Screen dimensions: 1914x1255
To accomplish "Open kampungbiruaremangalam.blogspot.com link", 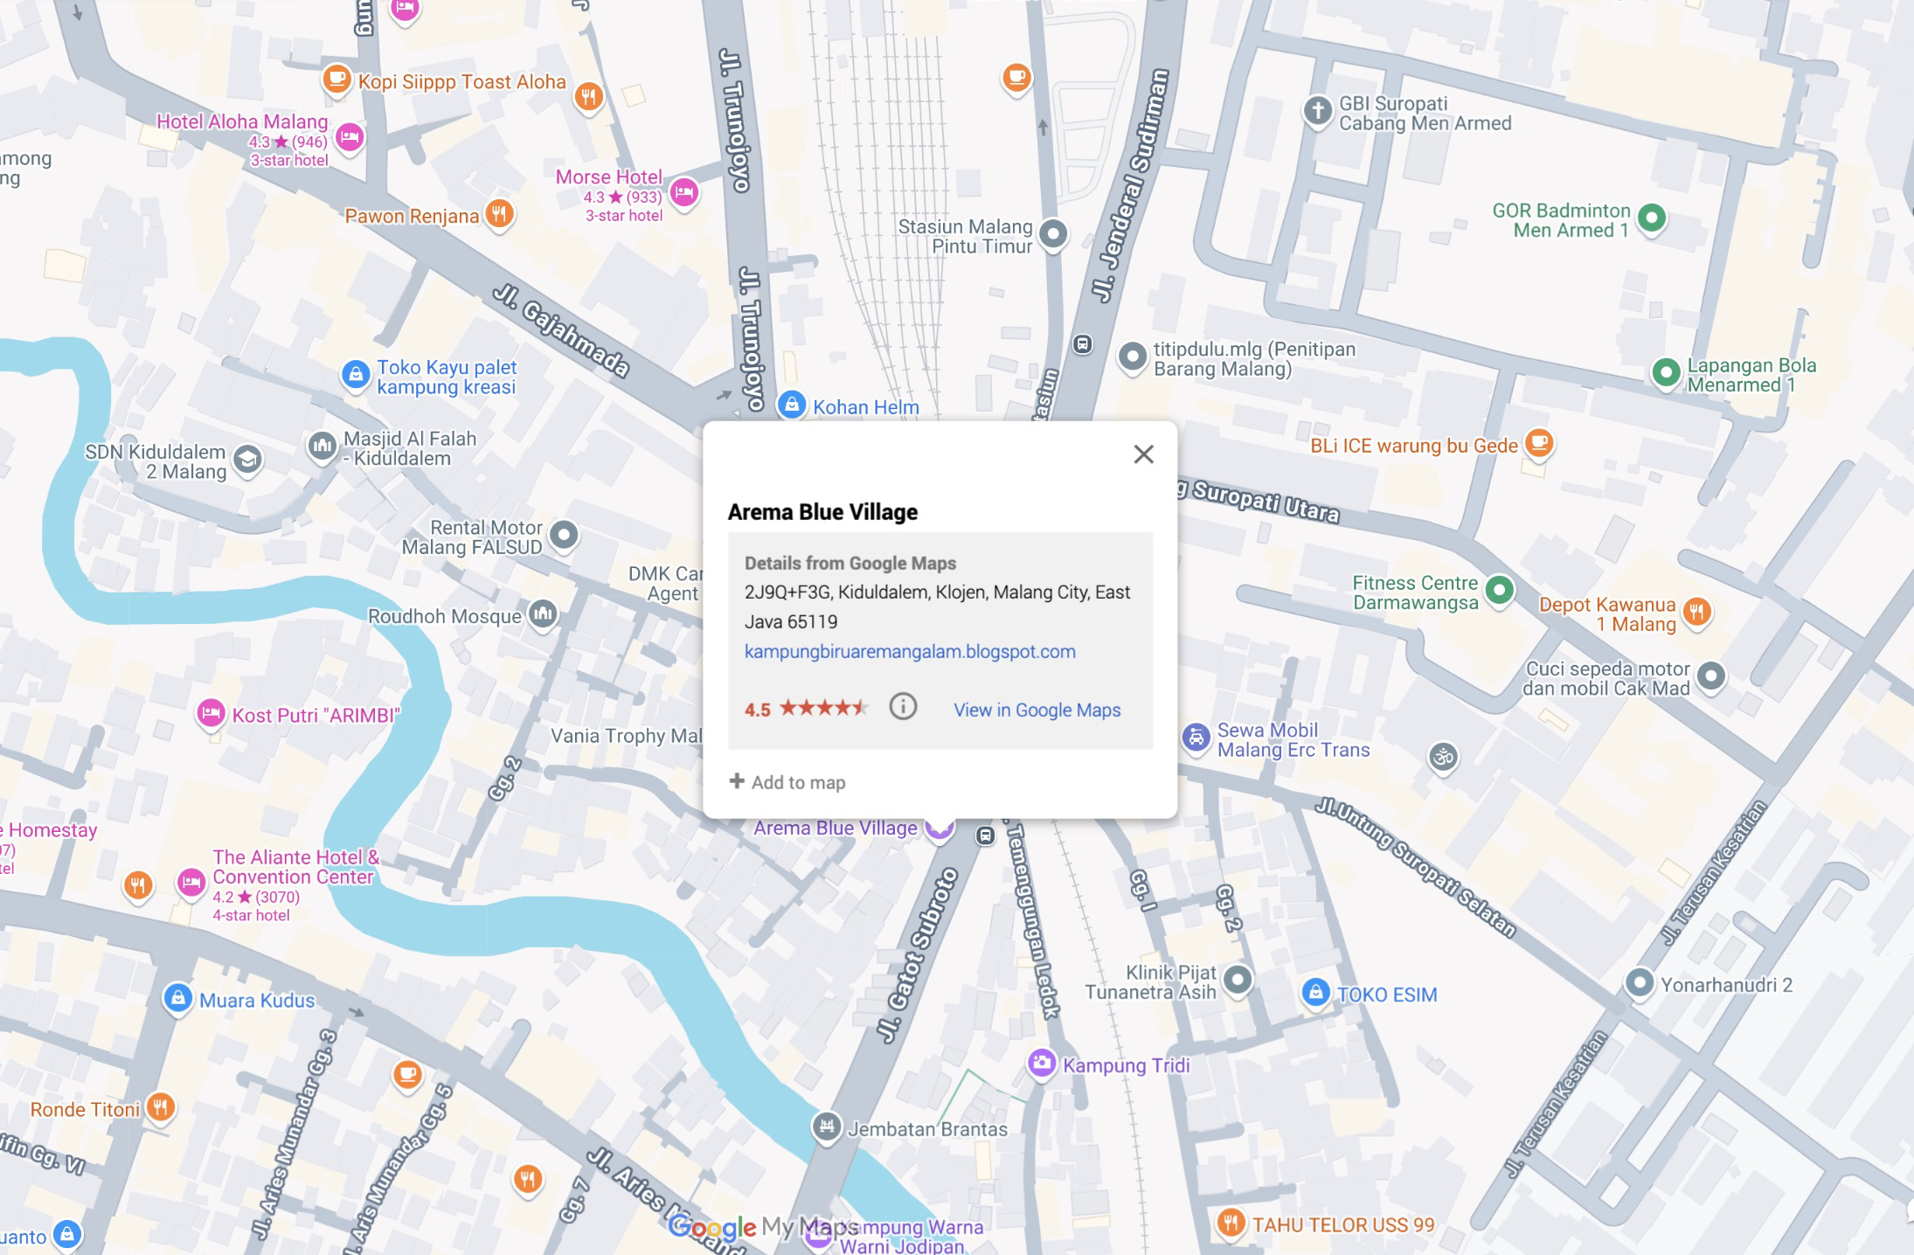I will (910, 652).
